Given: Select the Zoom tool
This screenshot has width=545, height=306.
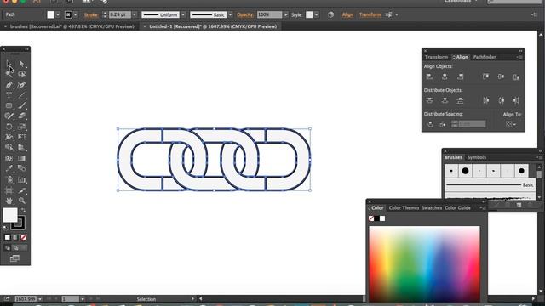Looking at the screenshot, I should pyautogui.click(x=21, y=201).
